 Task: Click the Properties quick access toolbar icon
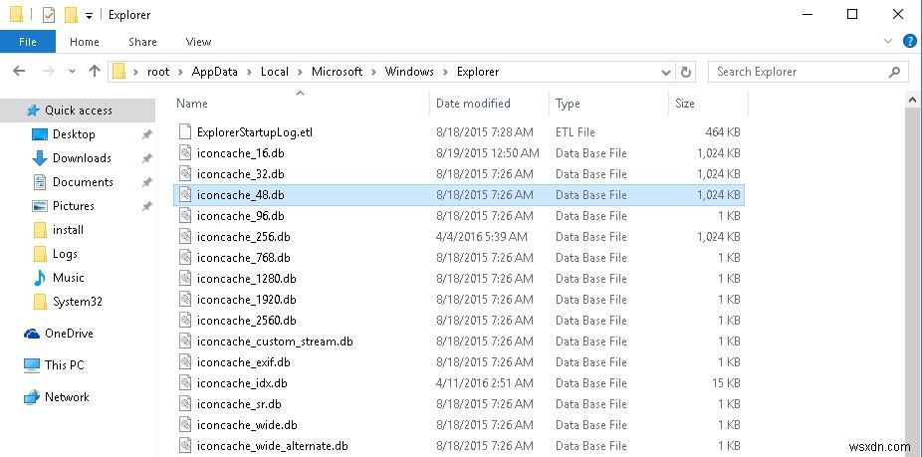click(49, 15)
